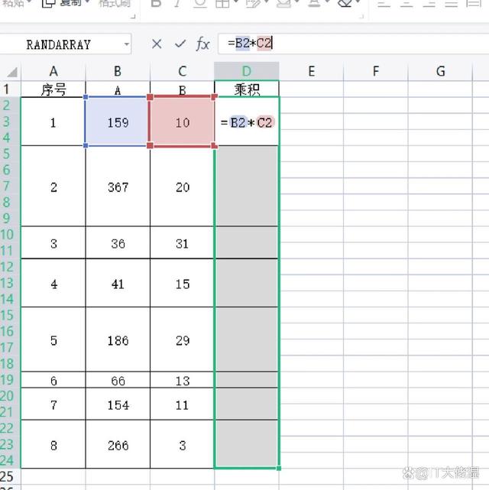Click the cell containing 159
Viewport: 489px width, 490px height.
tap(118, 122)
